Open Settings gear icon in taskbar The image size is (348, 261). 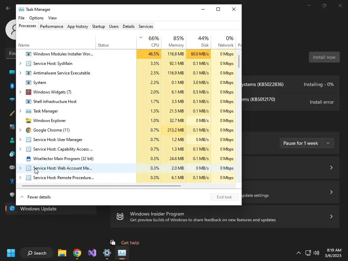point(107,253)
